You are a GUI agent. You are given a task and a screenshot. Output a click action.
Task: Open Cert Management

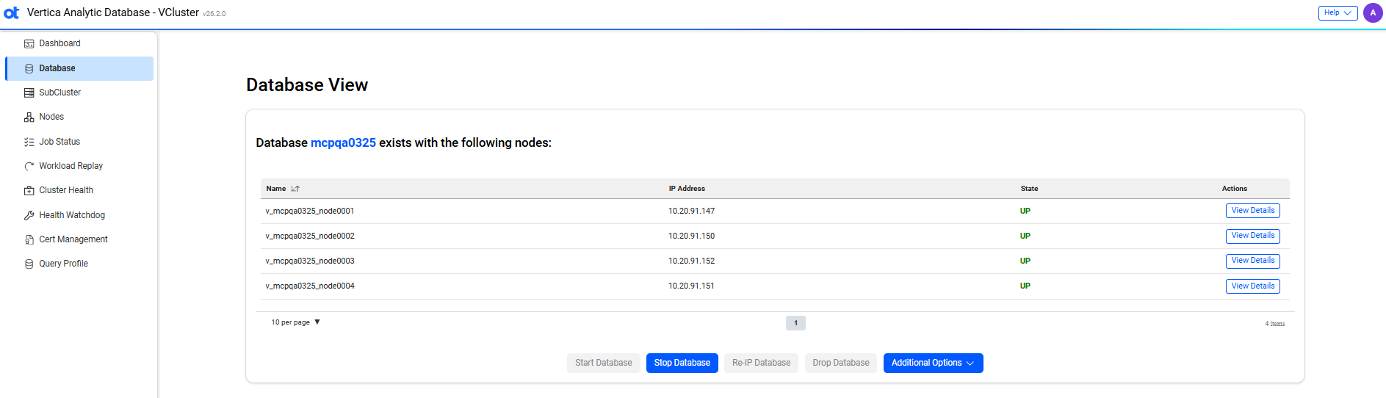coord(79,239)
